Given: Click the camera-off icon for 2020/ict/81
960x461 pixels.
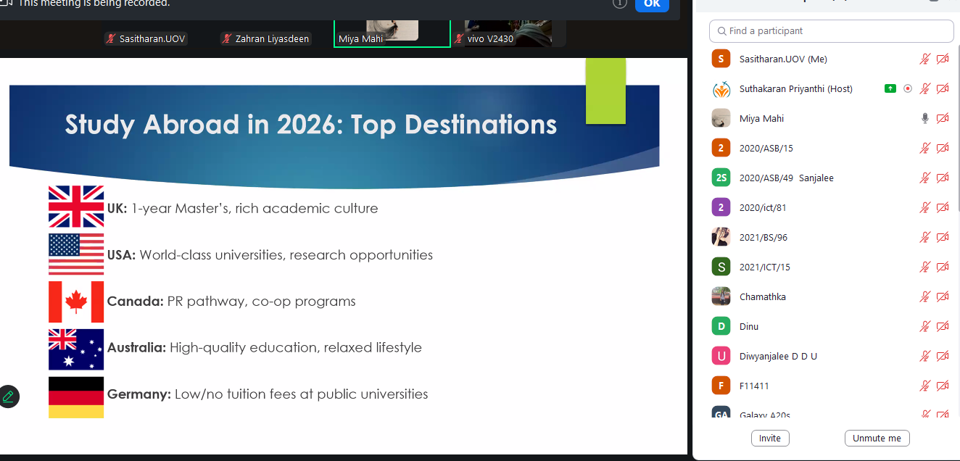Looking at the screenshot, I should (943, 207).
